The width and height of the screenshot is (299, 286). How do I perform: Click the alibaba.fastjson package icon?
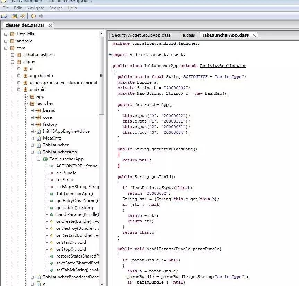pos(19,55)
